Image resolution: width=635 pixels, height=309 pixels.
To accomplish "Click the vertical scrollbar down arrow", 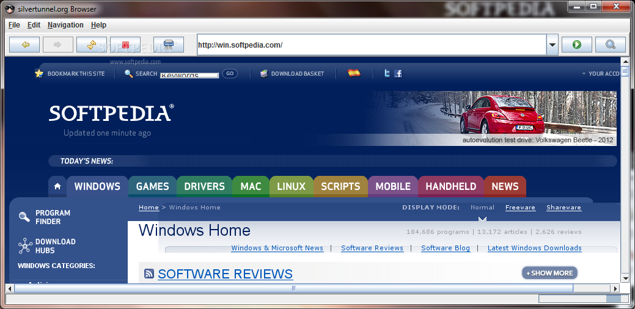I will 625,279.
